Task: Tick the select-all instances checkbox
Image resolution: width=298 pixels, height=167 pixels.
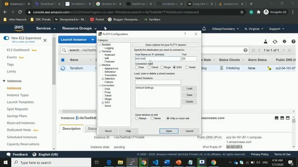Action: (x=63, y=60)
